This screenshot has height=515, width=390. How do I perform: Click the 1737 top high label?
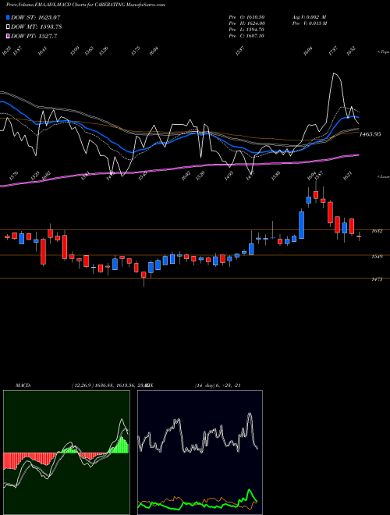pos(333,51)
